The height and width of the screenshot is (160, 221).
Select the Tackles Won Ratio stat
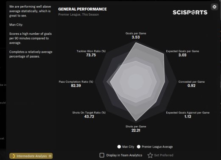tap(91, 53)
